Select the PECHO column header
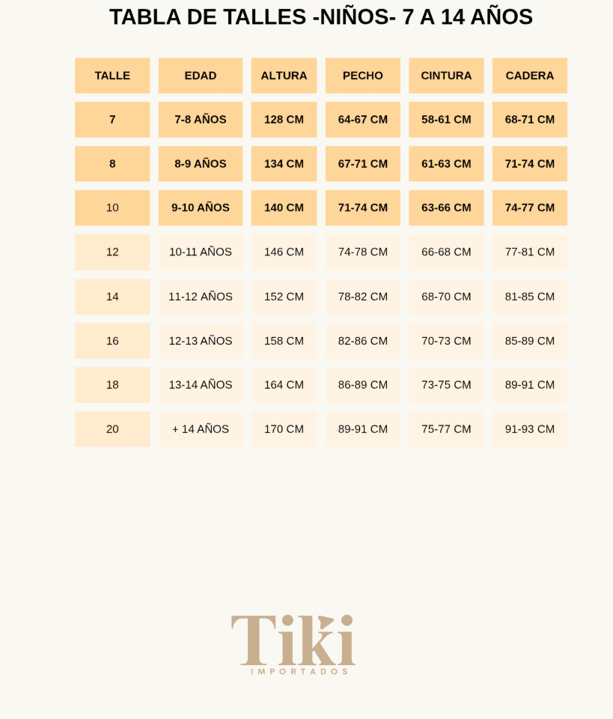 [363, 76]
